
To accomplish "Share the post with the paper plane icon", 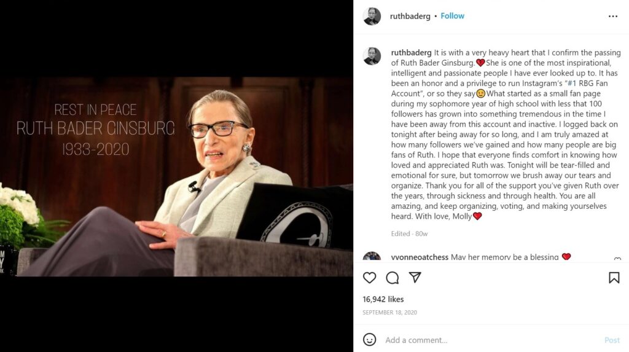I will 415,277.
